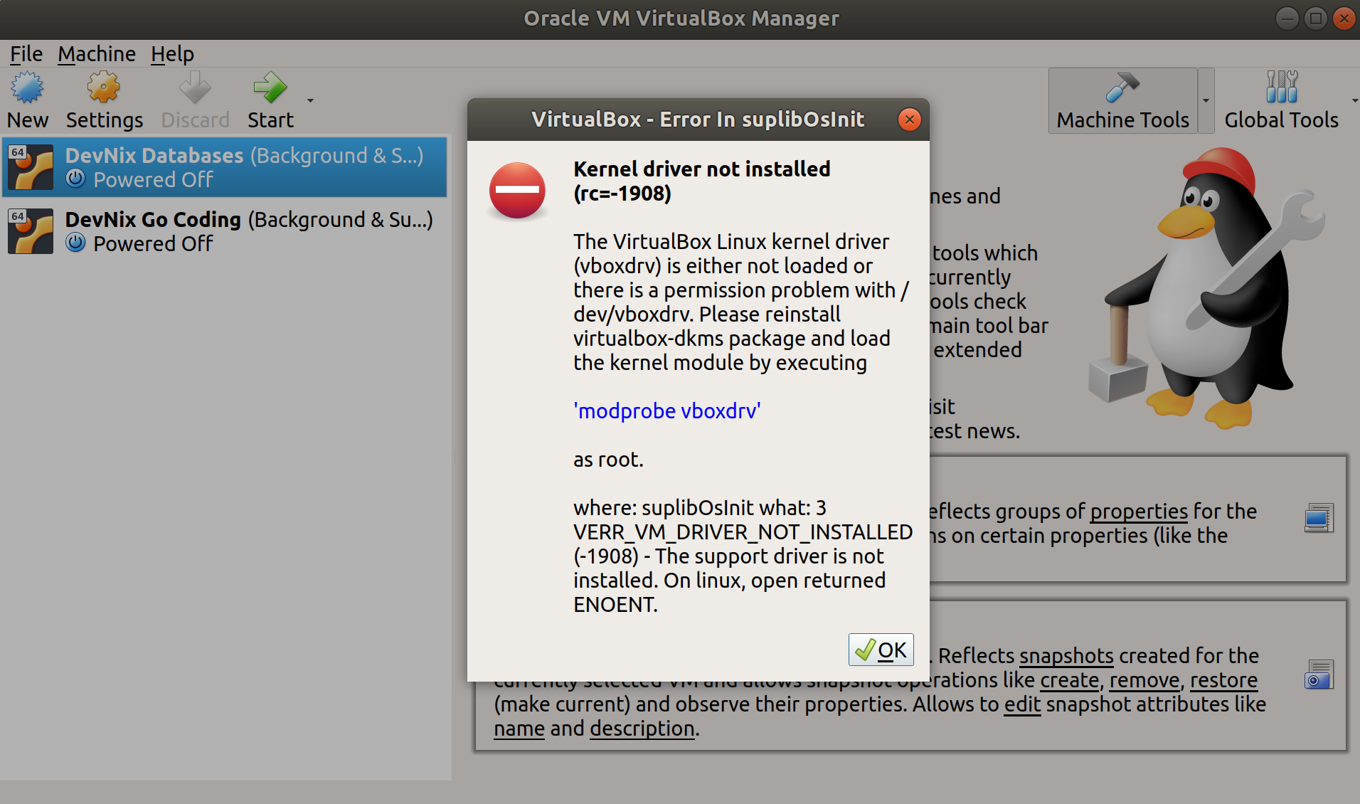This screenshot has height=804, width=1360.
Task: Expand the Start button dropdown arrow
Action: point(310,101)
